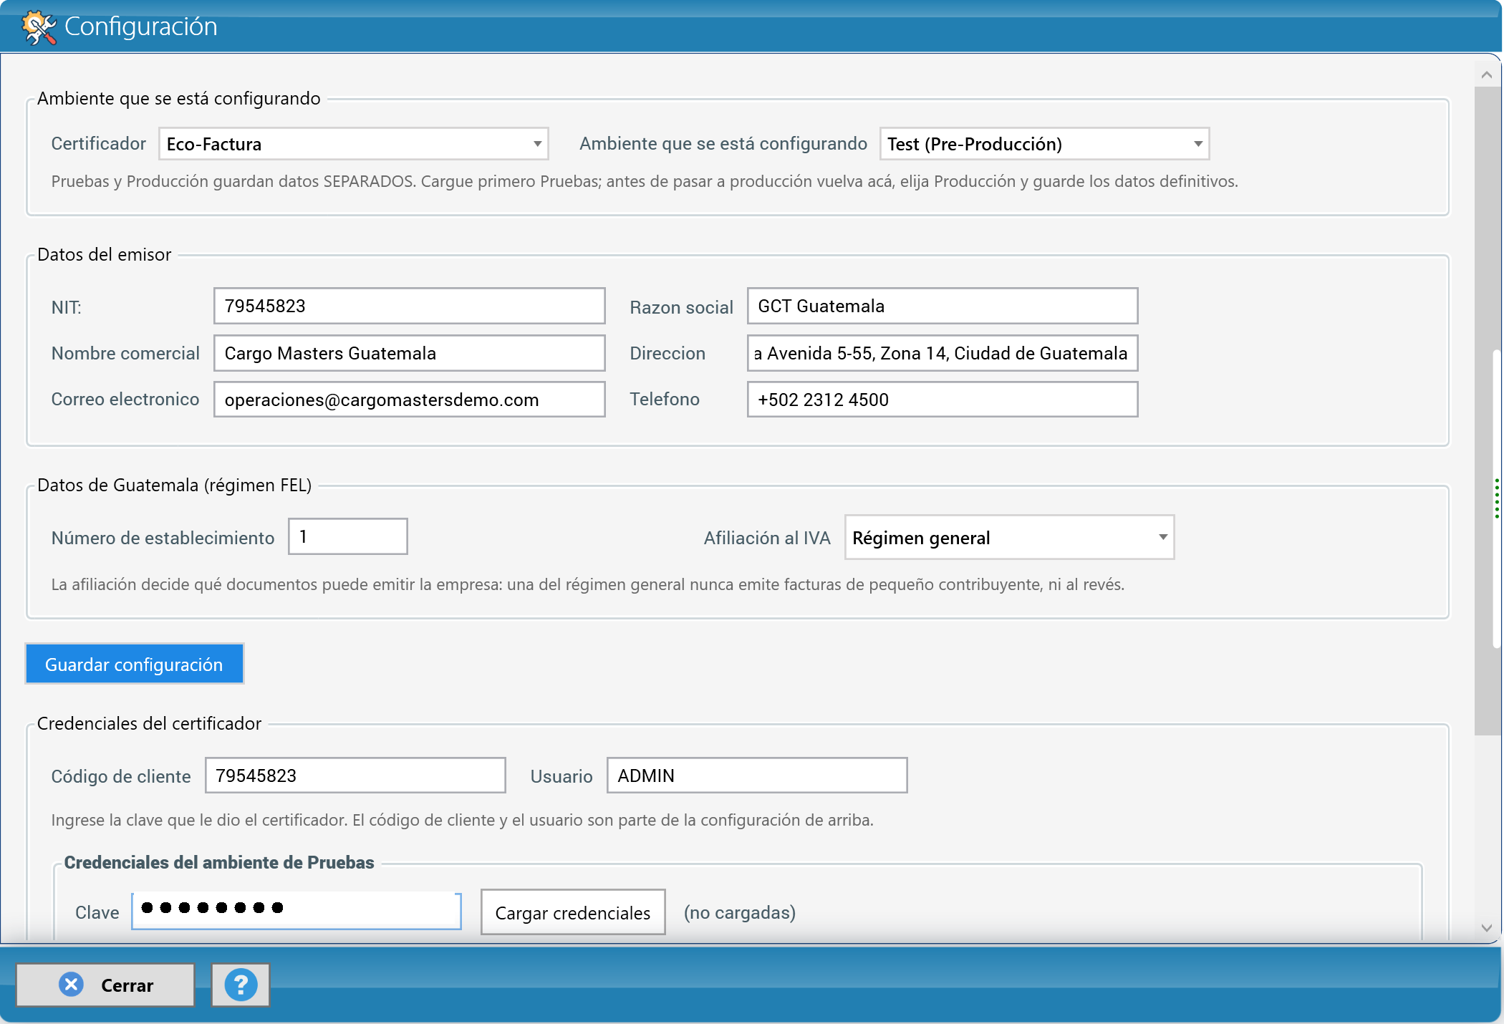Select the Correo electronico field
Image resolution: width=1504 pixels, height=1024 pixels.
pyautogui.click(x=410, y=399)
